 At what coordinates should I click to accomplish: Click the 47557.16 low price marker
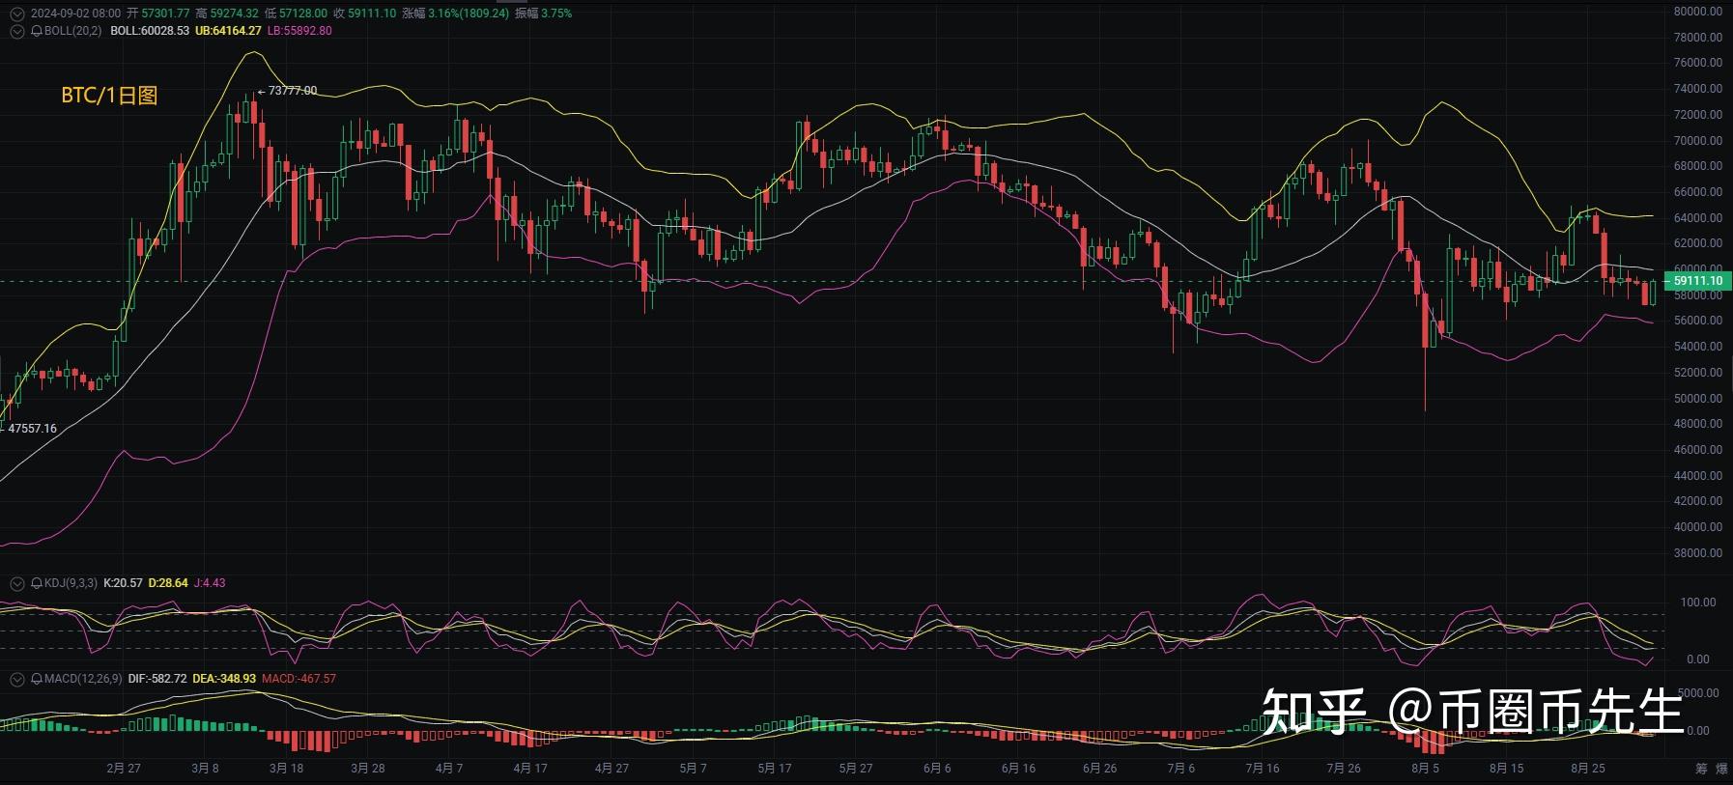point(32,428)
